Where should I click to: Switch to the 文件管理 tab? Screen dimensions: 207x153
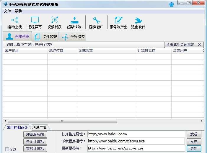[45, 36]
